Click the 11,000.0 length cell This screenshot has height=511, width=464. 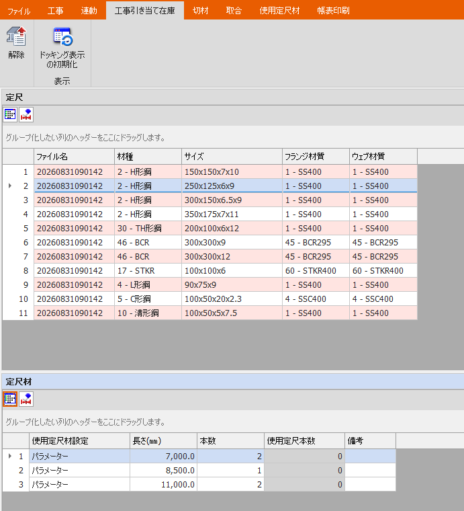tap(163, 484)
